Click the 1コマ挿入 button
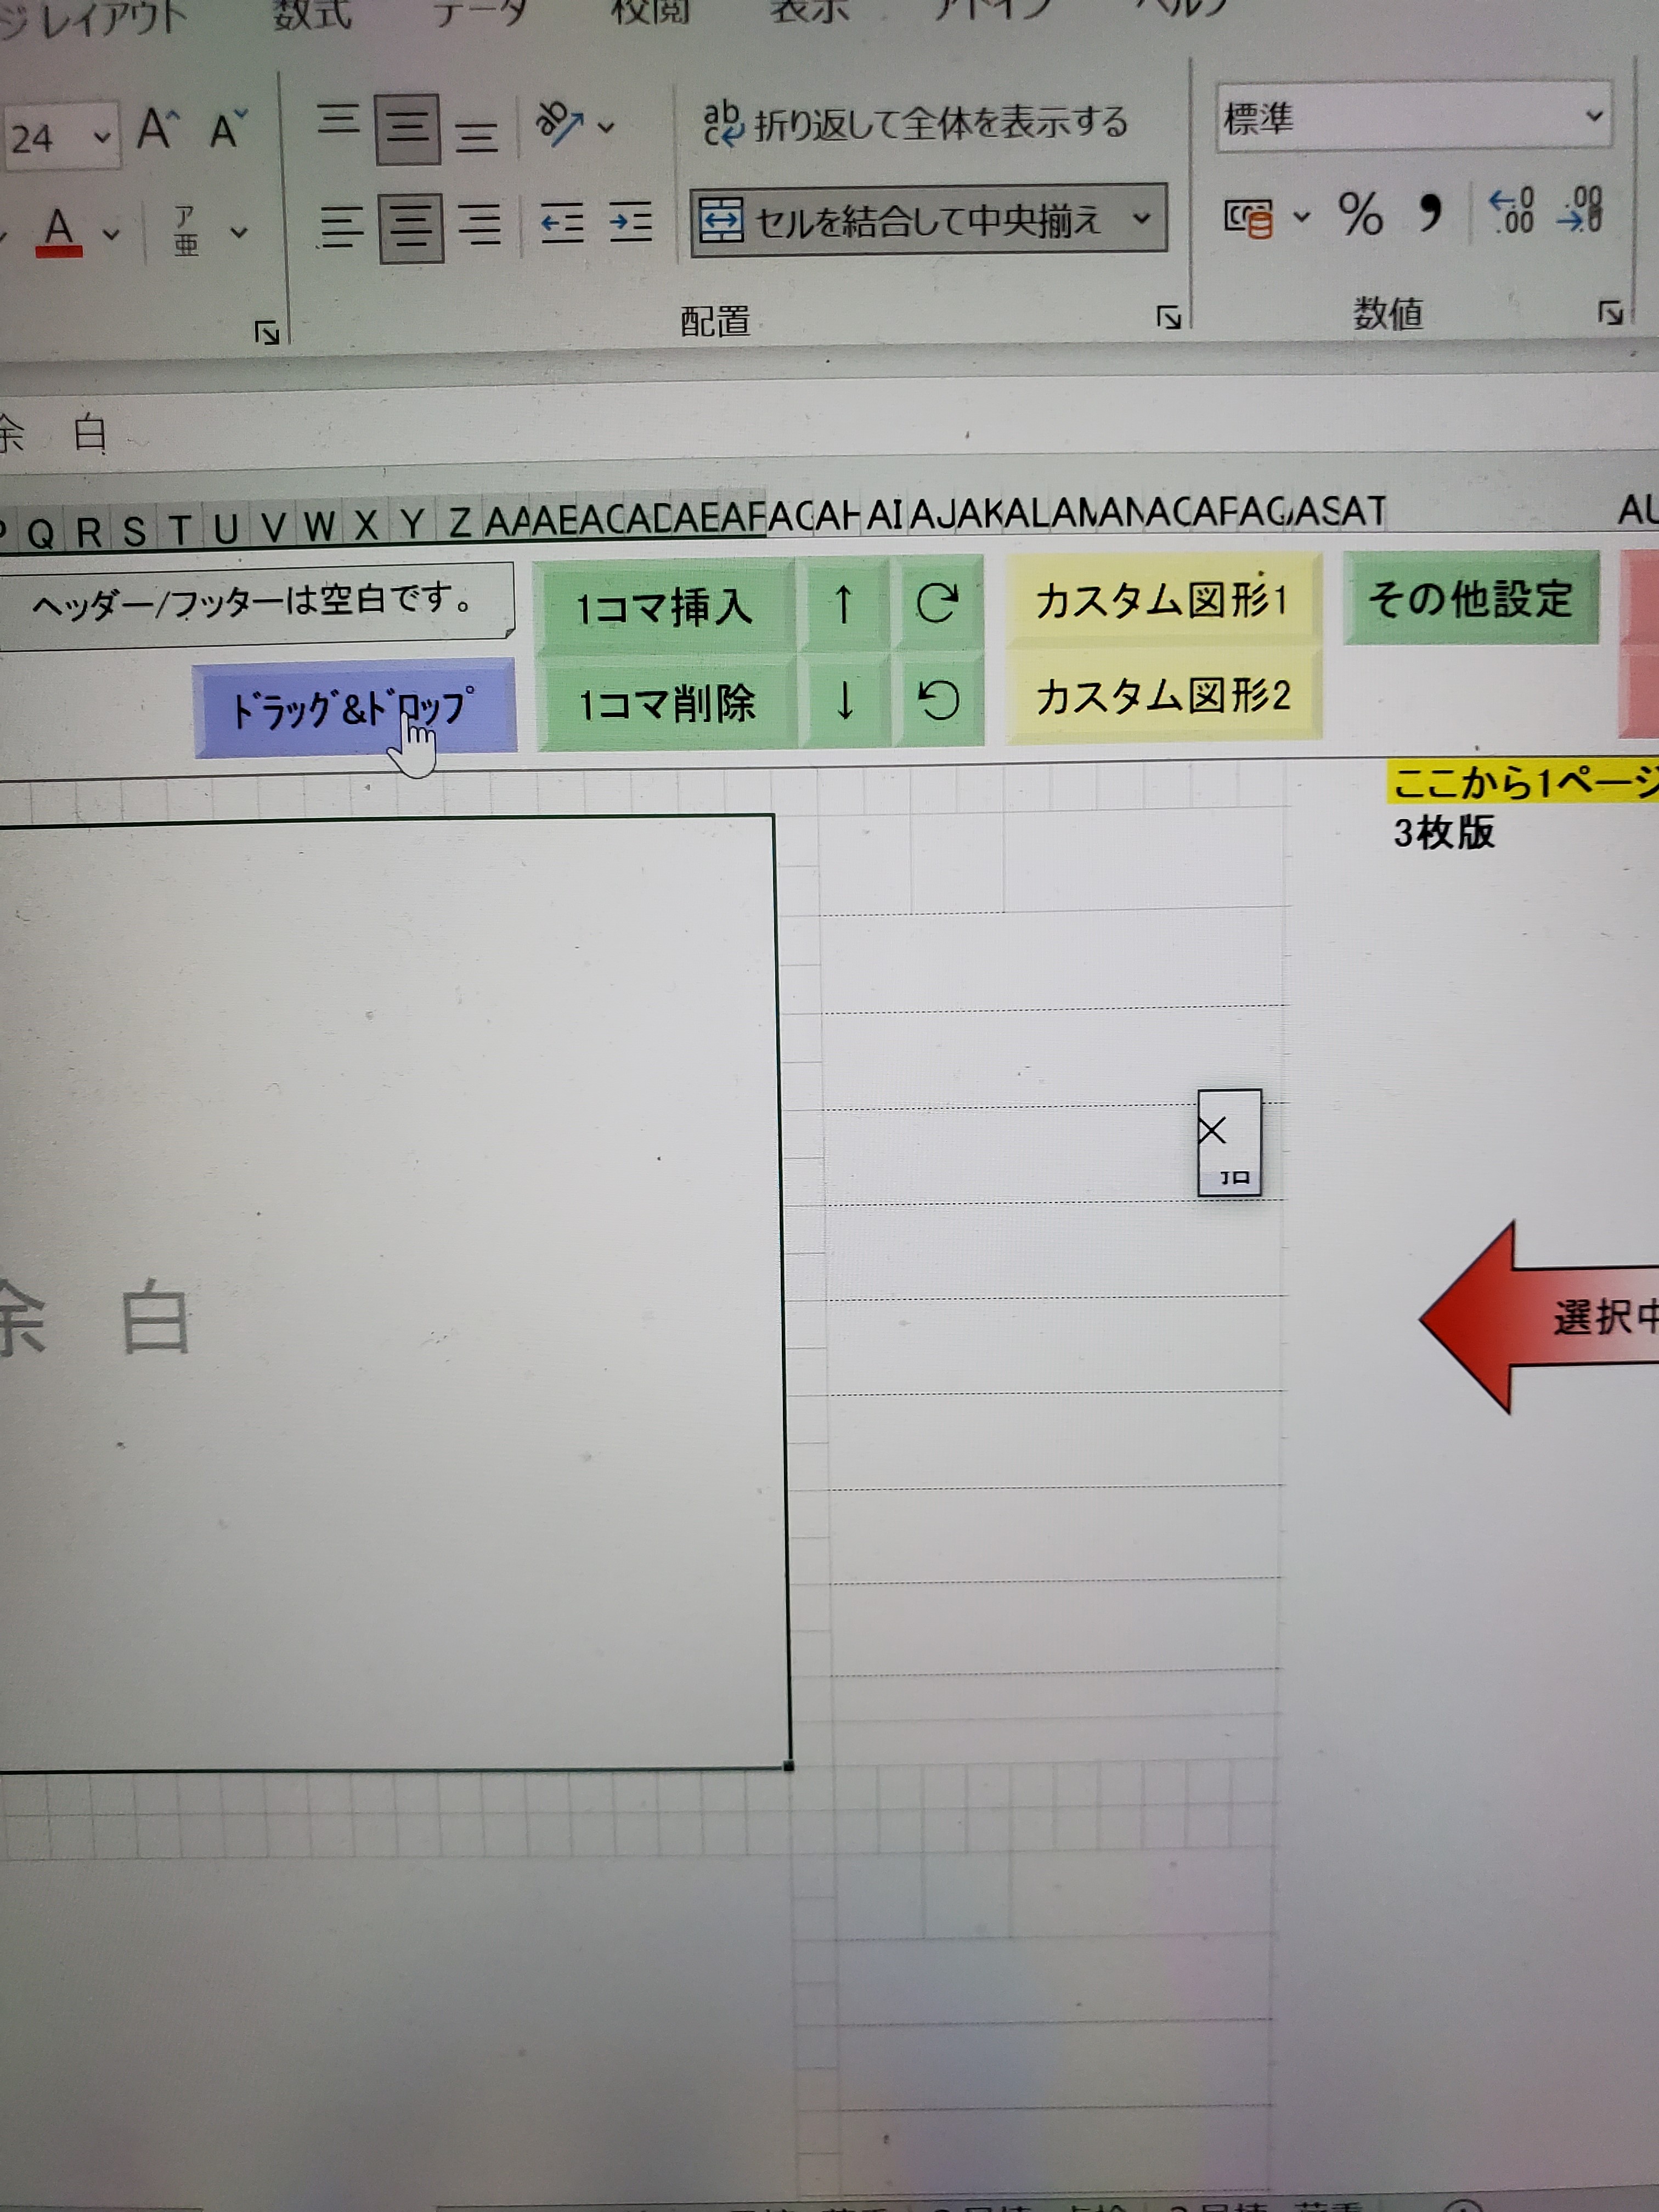The width and height of the screenshot is (1659, 2212). click(x=664, y=607)
